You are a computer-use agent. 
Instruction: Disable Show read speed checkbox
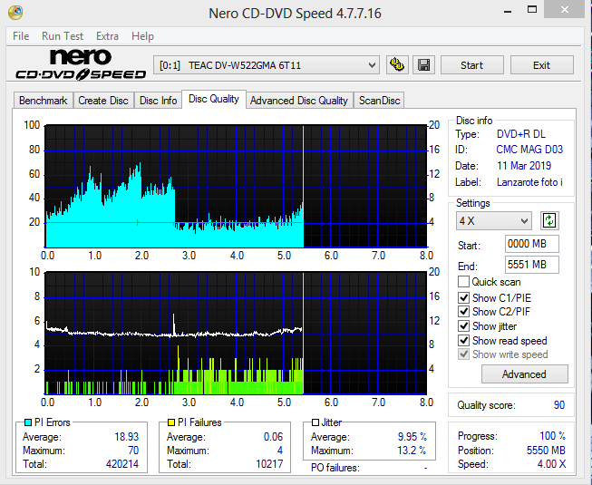(463, 341)
